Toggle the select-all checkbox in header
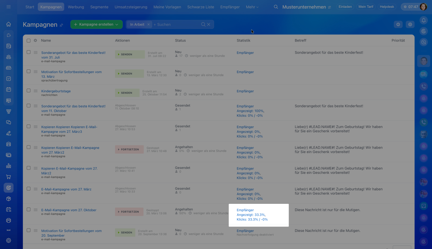Image resolution: width=432 pixels, height=249 pixels. tap(29, 40)
